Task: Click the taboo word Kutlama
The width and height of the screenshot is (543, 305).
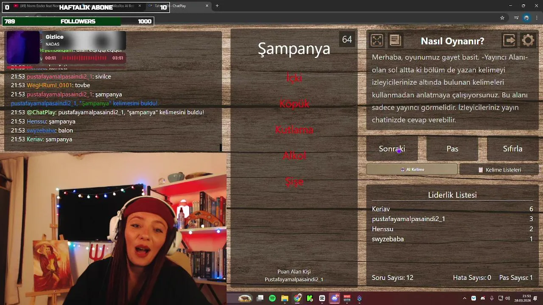Action: click(294, 130)
